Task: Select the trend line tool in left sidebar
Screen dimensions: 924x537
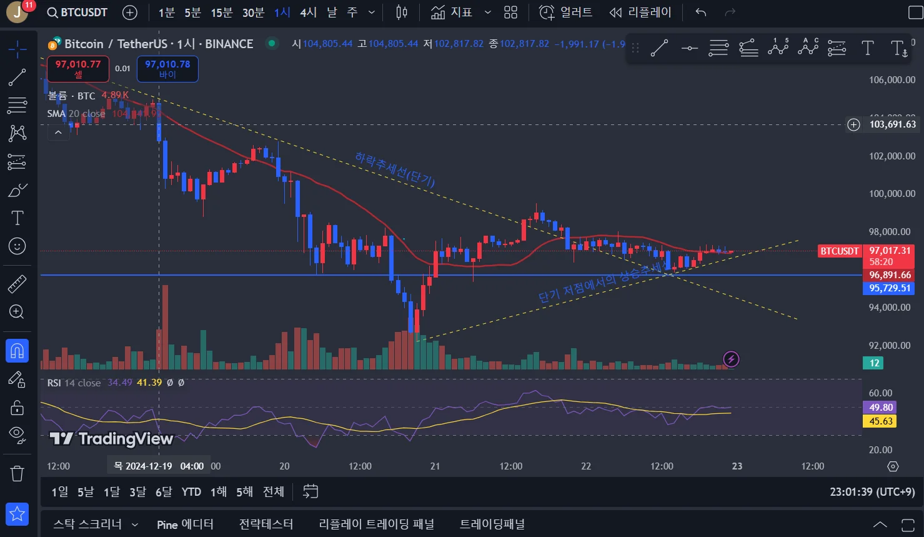Action: pos(17,78)
